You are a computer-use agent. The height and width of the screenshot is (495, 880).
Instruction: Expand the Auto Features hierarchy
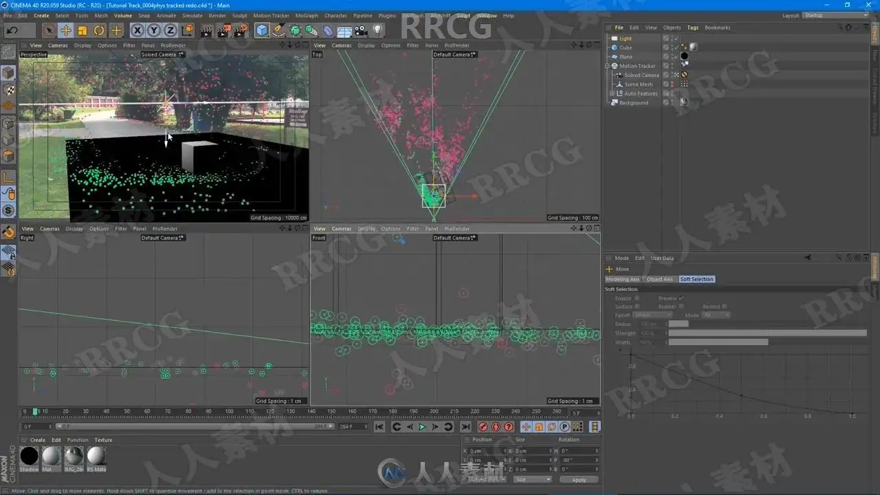click(x=612, y=93)
